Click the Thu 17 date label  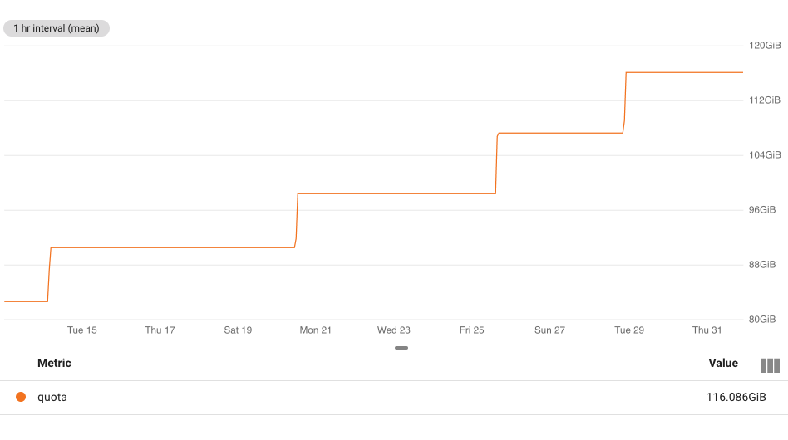160,330
